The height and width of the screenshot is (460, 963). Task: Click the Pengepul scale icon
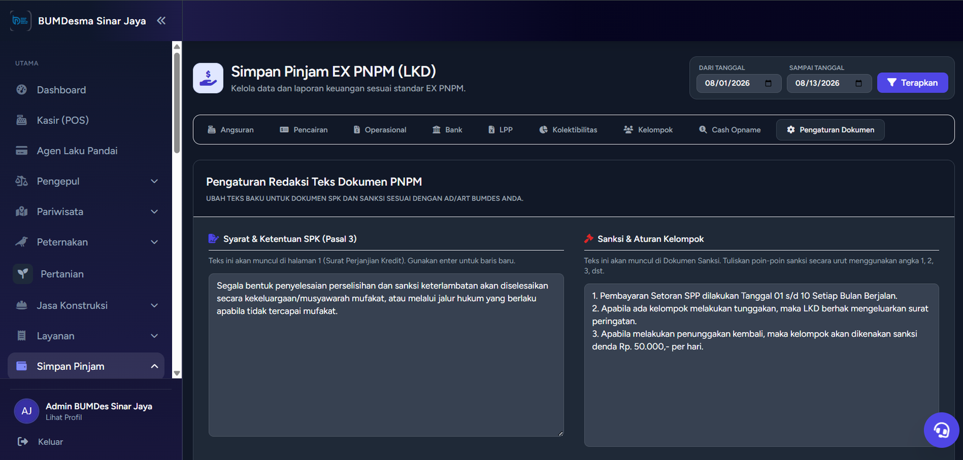[22, 181]
